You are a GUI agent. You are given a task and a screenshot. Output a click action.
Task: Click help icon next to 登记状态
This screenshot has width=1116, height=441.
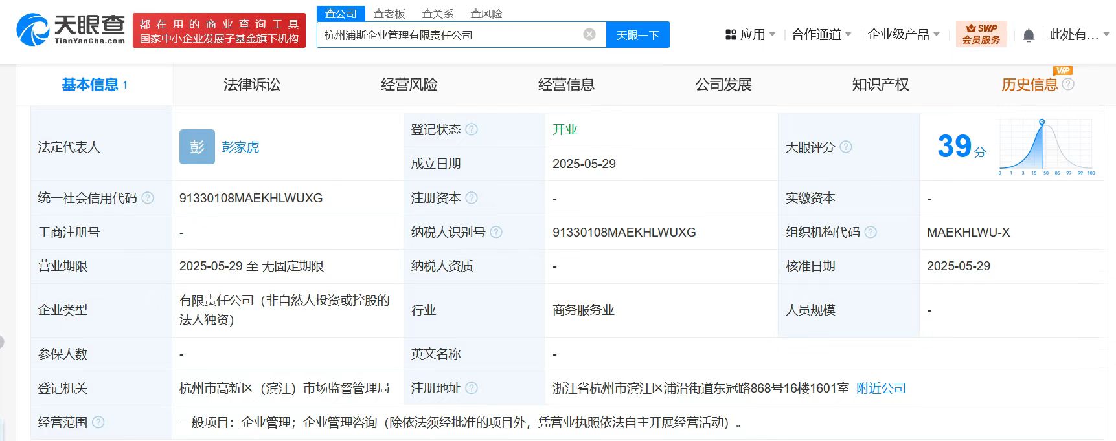472,129
